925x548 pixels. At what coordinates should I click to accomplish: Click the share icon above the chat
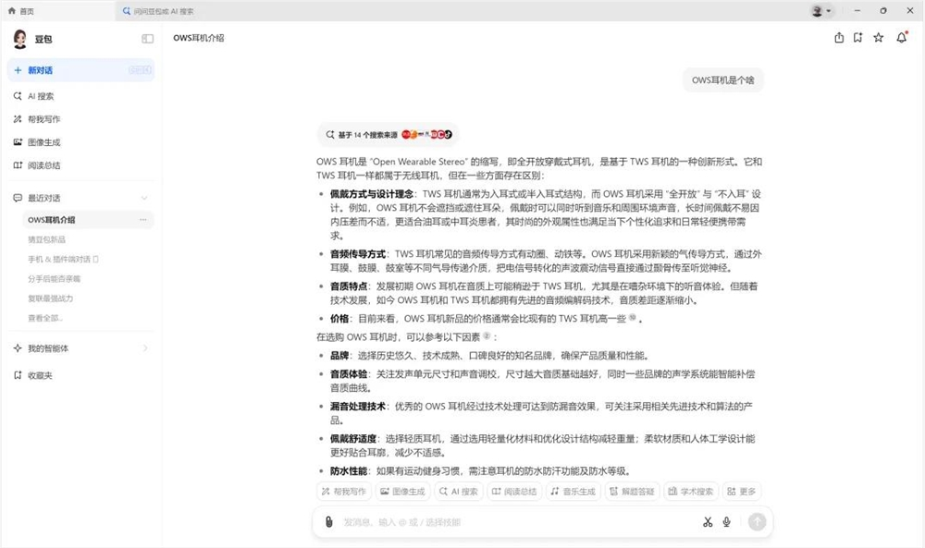point(838,38)
